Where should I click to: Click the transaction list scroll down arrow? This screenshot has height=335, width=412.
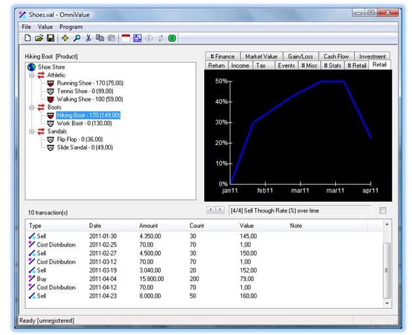[x=387, y=304]
